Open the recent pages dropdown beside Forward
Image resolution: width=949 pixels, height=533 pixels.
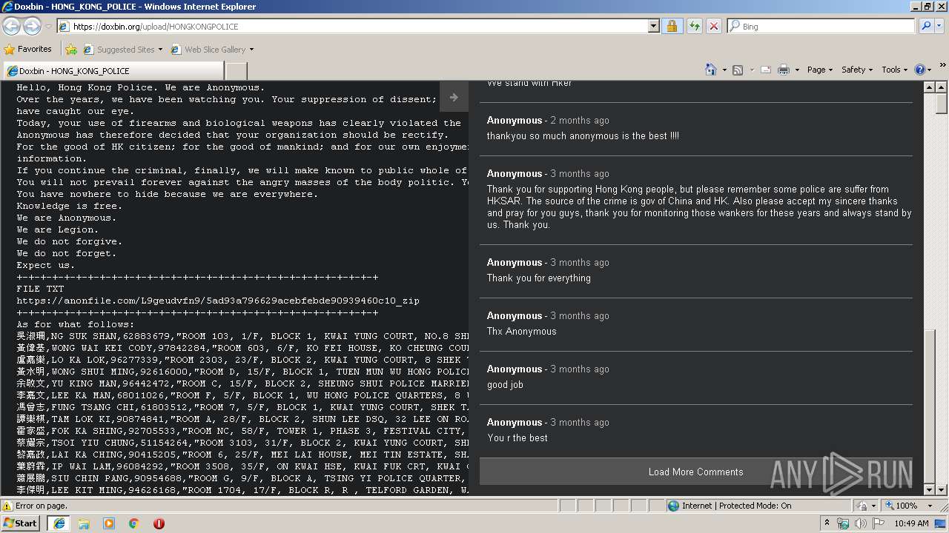tap(48, 27)
